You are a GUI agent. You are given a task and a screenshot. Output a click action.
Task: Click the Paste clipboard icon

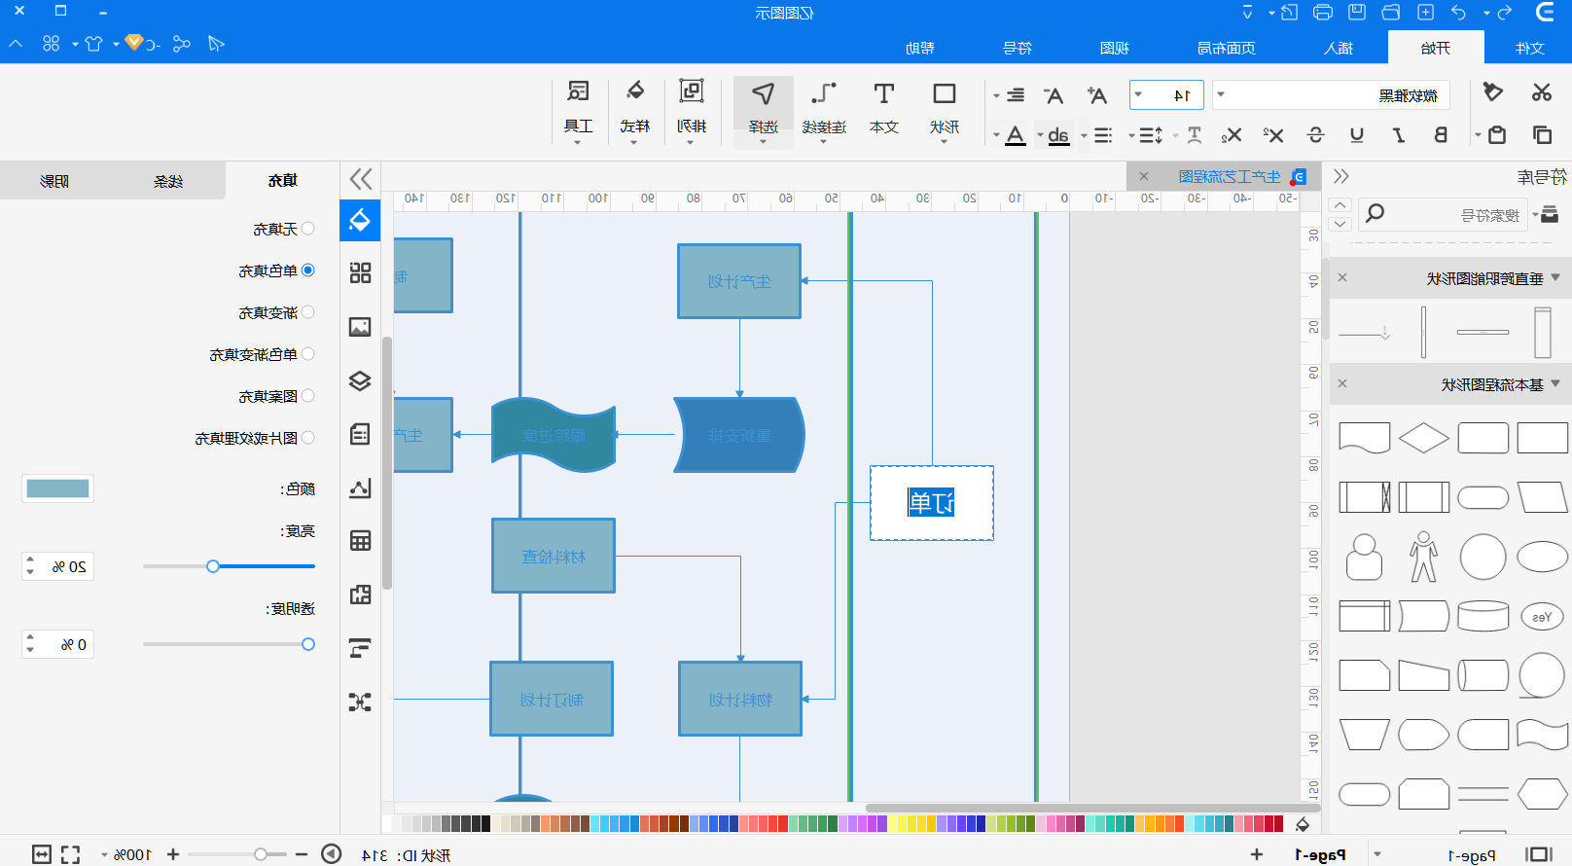[x=1497, y=134]
